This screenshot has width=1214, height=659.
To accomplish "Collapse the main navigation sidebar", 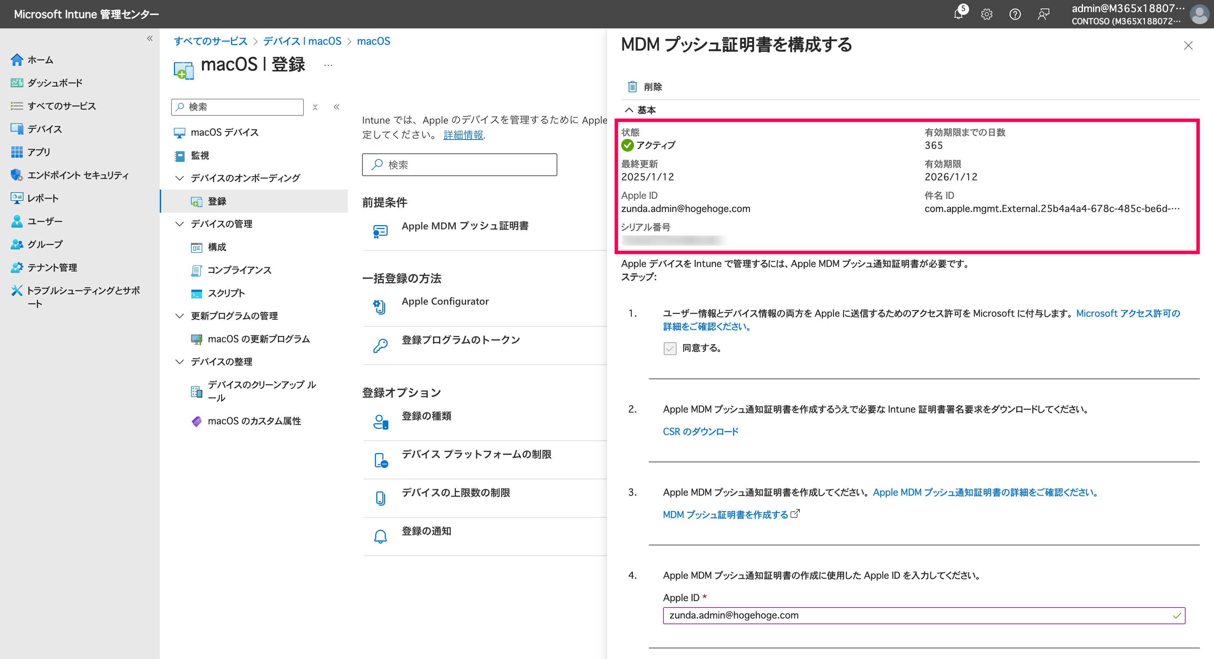I will point(149,38).
